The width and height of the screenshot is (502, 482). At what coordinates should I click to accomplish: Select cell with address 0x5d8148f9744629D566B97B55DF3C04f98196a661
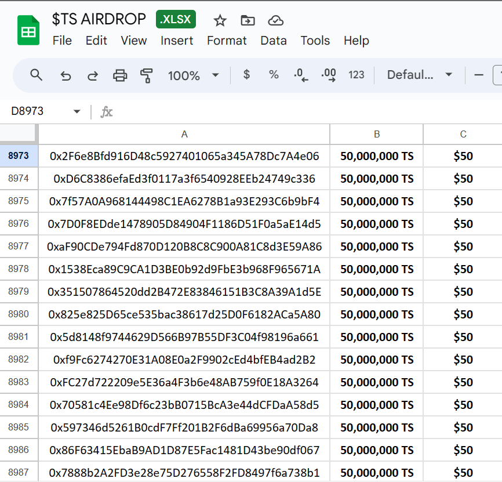pos(184,337)
